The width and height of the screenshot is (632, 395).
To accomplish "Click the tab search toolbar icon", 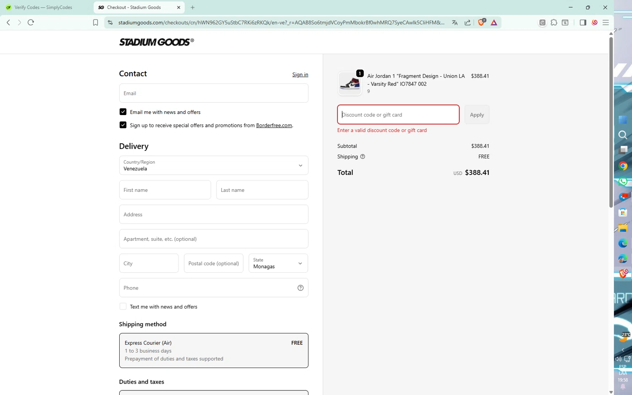I will coord(565,22).
